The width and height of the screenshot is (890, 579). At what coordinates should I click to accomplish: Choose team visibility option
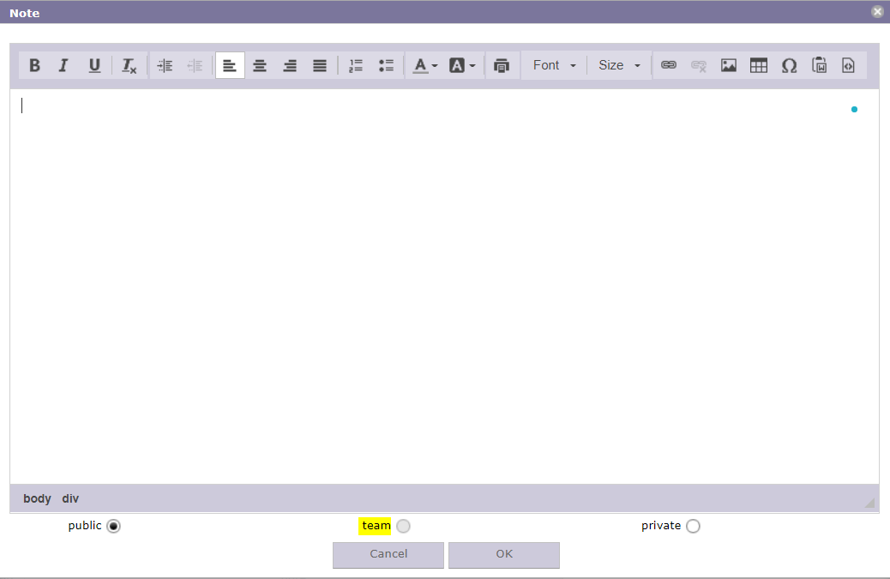pyautogui.click(x=403, y=526)
